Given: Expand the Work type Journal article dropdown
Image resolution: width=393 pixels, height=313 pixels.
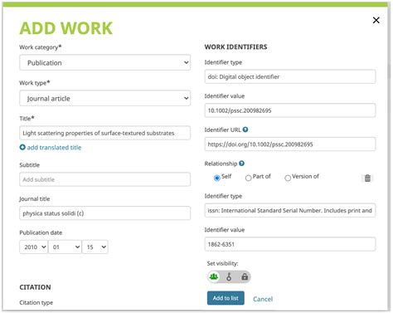Looking at the screenshot, I should click(105, 98).
